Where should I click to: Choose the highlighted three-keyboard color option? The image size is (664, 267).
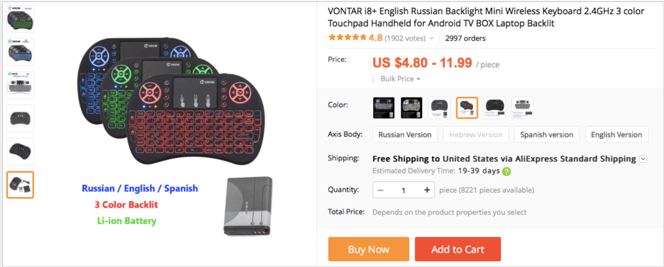coord(467,107)
